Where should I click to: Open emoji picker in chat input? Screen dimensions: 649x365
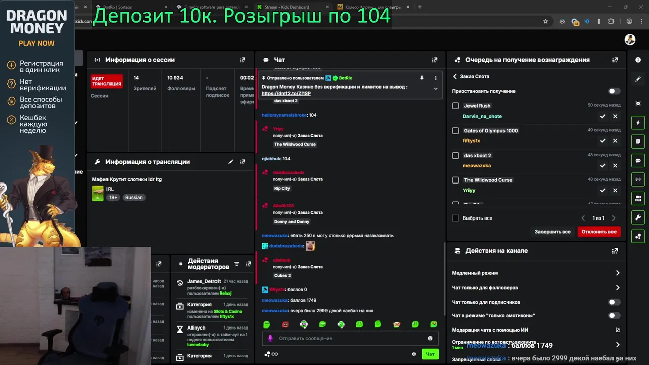430,338
